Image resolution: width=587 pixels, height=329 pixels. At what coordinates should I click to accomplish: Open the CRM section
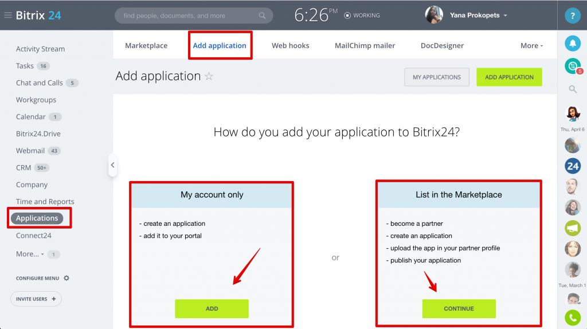(24, 168)
